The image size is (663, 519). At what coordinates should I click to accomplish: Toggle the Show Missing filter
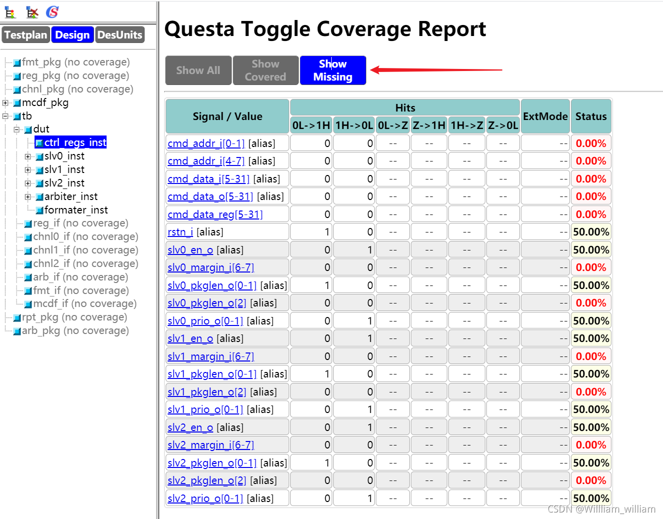(333, 70)
